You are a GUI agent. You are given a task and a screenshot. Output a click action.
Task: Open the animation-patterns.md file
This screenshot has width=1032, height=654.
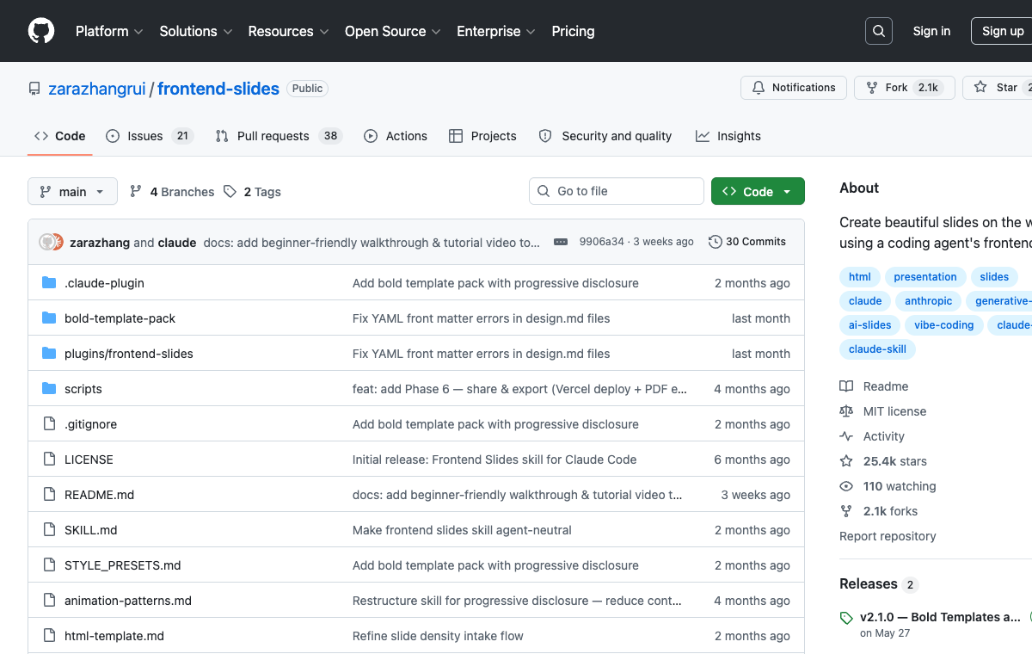128,601
